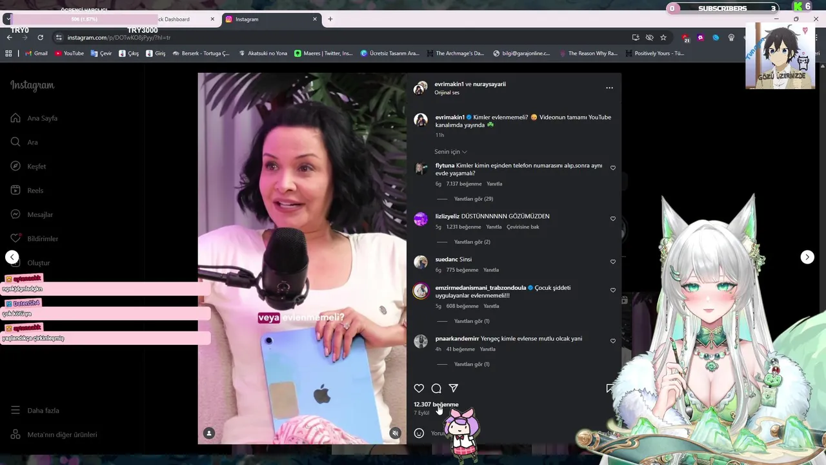826x465 pixels.
Task: Click the instagram.com address bar
Action: pos(342,37)
